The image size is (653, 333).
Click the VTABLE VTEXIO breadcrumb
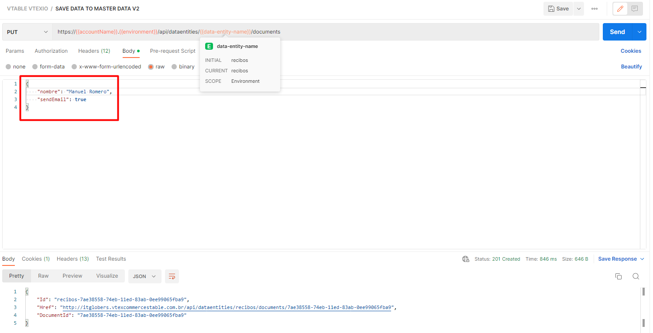[x=27, y=9]
